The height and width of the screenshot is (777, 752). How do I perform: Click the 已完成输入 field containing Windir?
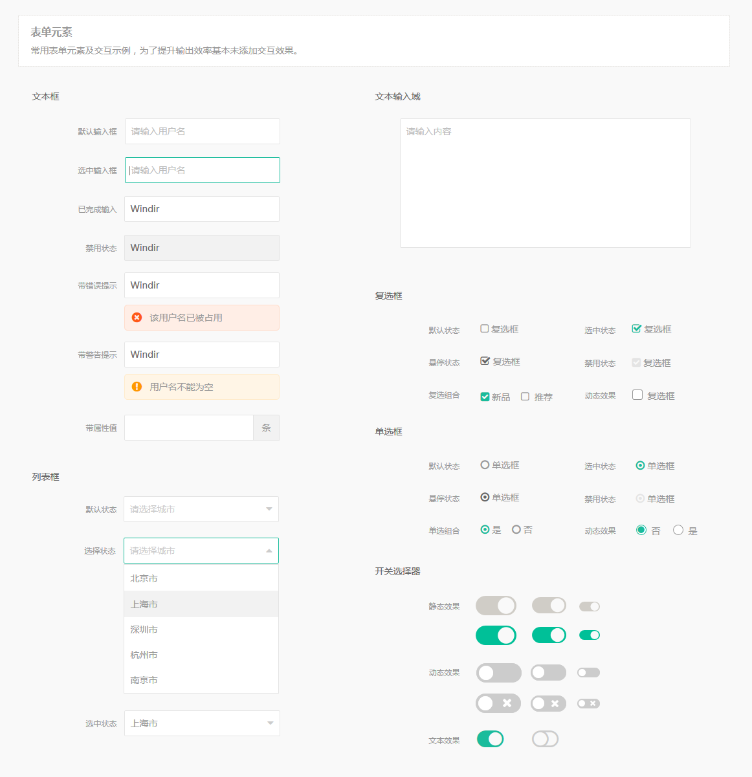(202, 209)
